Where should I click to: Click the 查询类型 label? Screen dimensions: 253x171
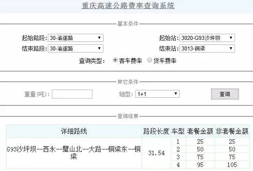[92, 61]
